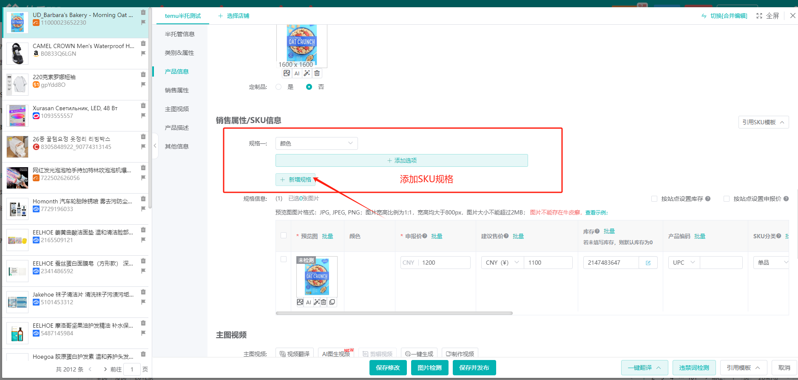This screenshot has width=798, height=380.
Task: Go to 销售属性 section
Action: click(x=177, y=90)
